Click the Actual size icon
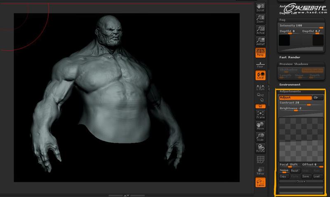The image size is (330, 197). pos(260,30)
